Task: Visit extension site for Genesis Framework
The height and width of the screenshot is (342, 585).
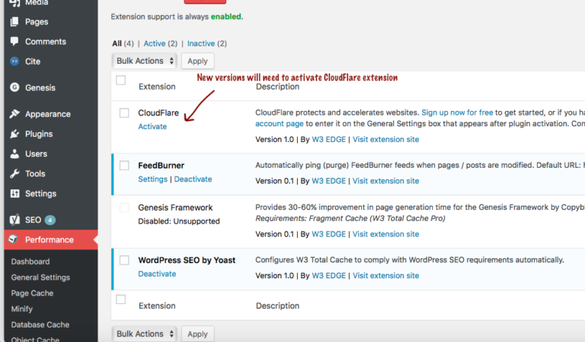Action: [385, 234]
